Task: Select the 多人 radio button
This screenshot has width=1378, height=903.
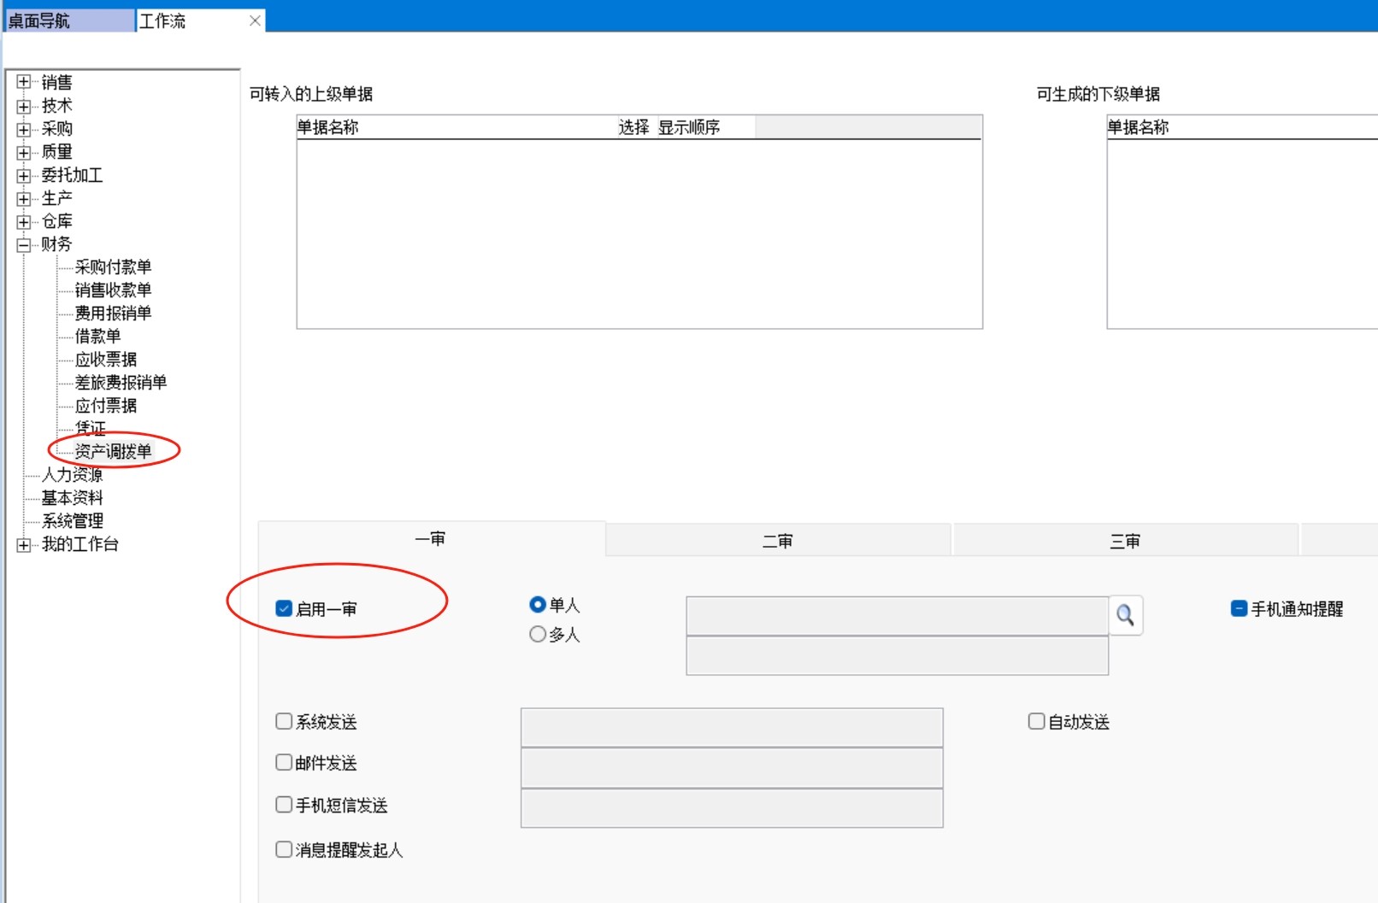Action: click(538, 634)
